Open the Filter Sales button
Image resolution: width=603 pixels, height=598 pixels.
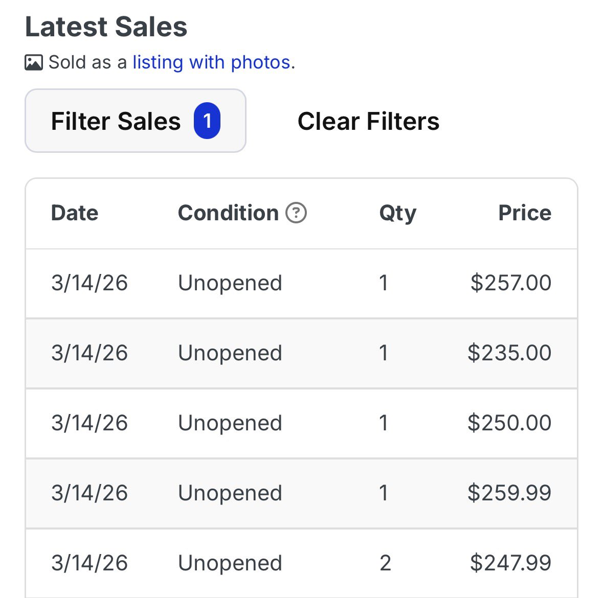(x=116, y=121)
